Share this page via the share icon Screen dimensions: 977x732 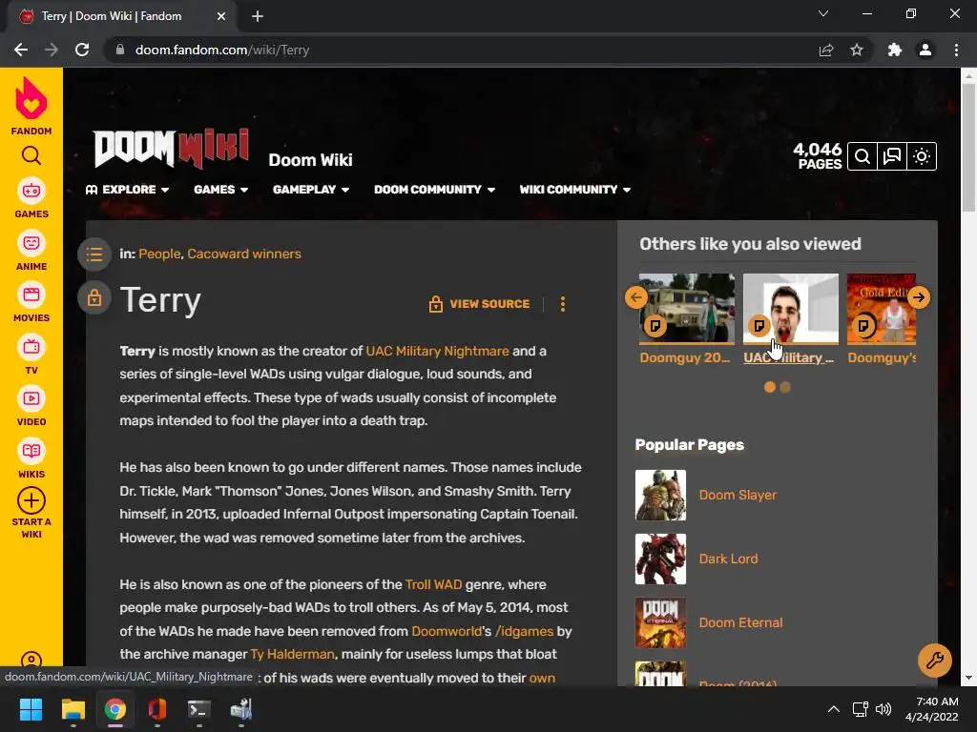826,50
